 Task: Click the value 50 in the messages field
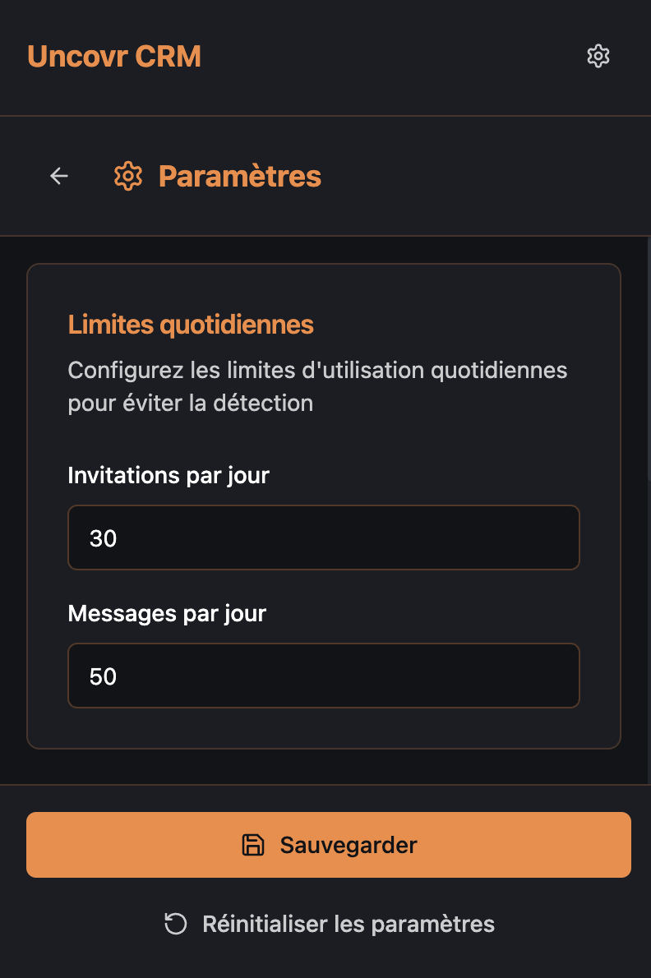coord(104,676)
